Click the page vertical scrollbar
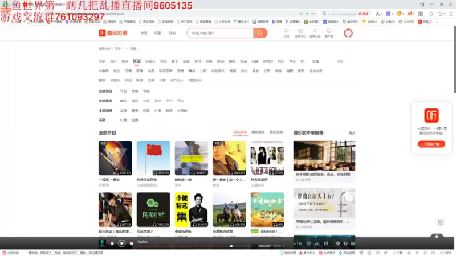 click(454, 60)
